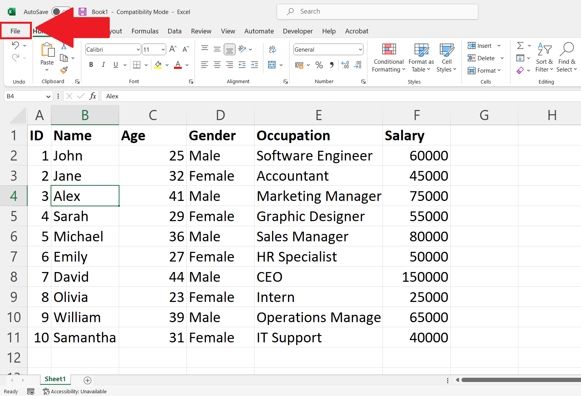Open Conditional Formatting options

click(x=388, y=58)
